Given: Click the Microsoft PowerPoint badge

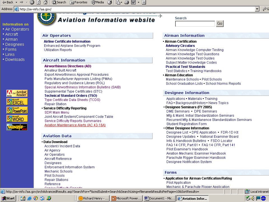Looking at the screenshot, I should (x=17, y=110).
